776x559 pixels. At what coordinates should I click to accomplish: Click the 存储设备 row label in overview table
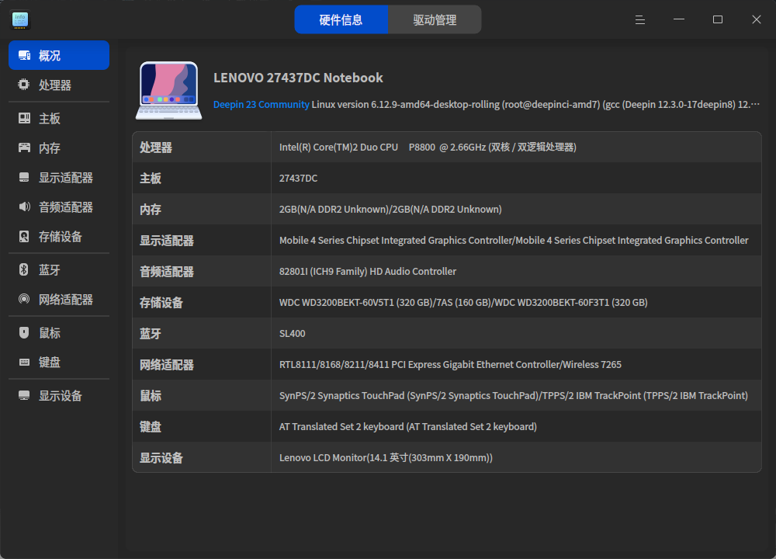[161, 303]
